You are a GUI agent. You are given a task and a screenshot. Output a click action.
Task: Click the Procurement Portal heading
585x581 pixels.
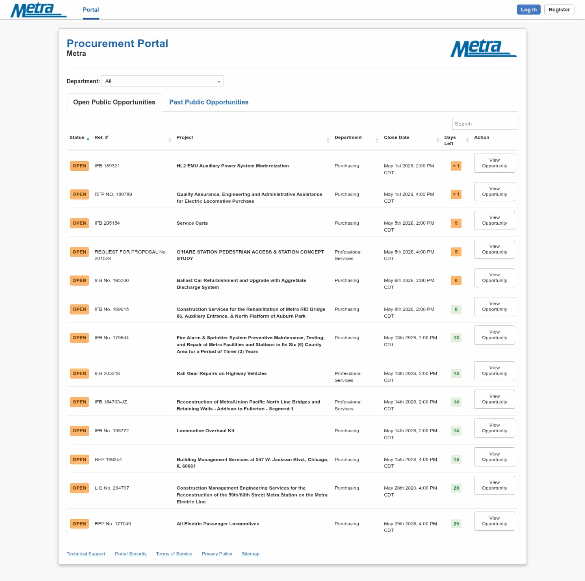click(x=117, y=43)
